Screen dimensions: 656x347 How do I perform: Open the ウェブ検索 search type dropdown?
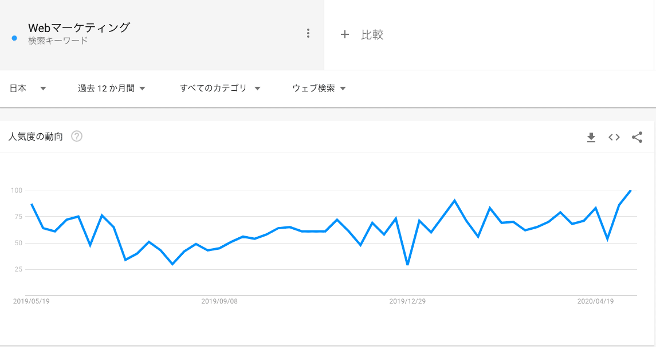pyautogui.click(x=319, y=88)
